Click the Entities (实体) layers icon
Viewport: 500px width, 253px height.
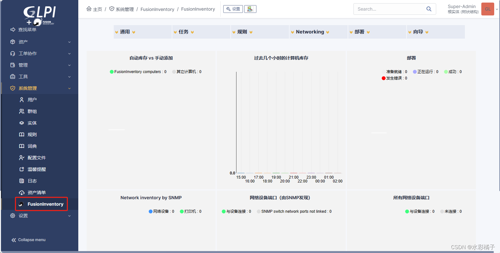(x=22, y=123)
